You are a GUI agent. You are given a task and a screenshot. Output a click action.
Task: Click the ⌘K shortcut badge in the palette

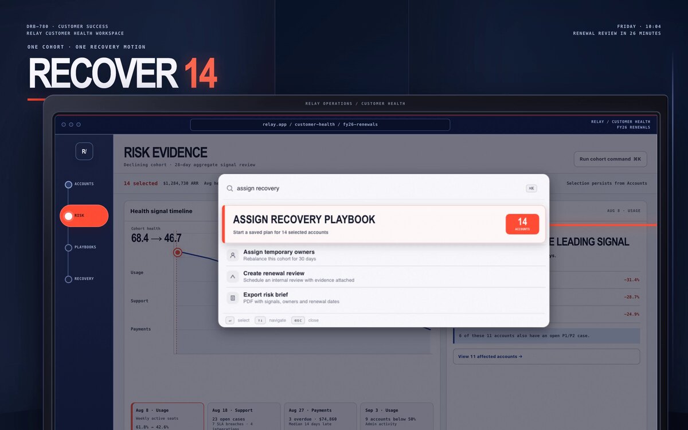(531, 188)
